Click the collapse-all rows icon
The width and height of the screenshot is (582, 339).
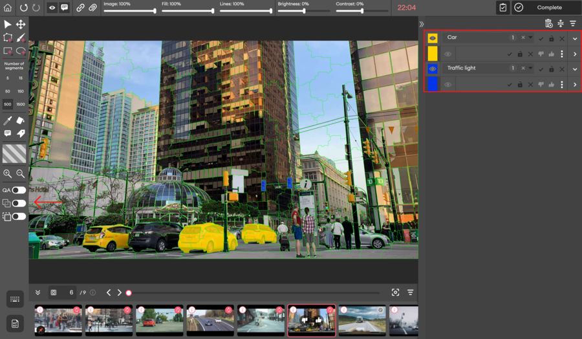(561, 24)
